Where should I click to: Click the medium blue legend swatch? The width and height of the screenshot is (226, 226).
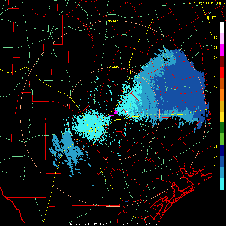click(222, 161)
